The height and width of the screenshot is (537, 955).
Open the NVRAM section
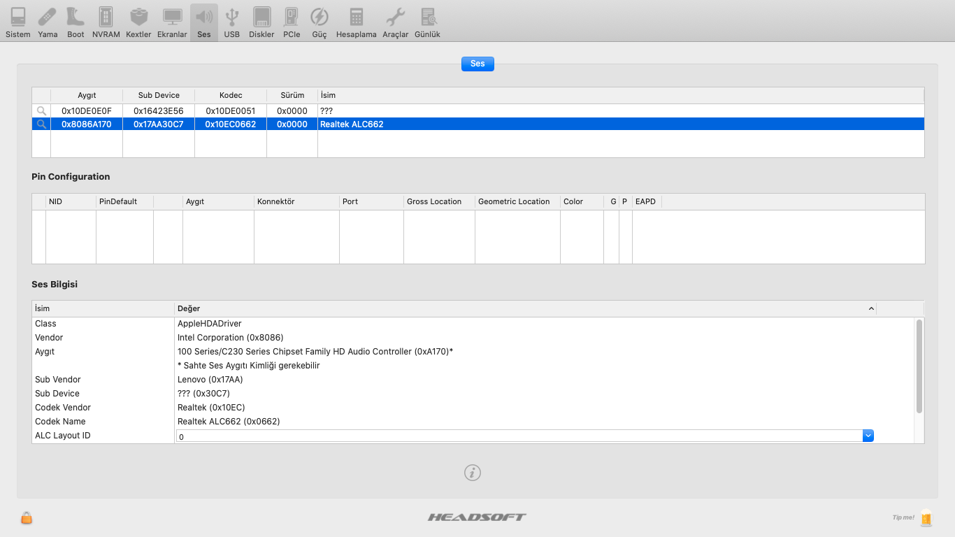[106, 22]
